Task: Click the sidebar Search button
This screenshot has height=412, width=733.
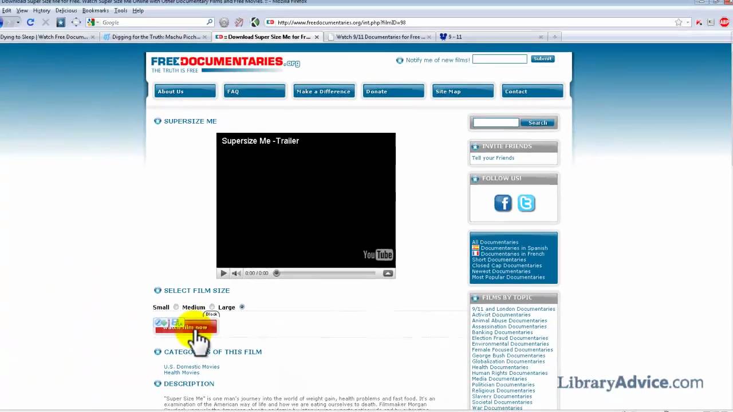Action: (538, 122)
